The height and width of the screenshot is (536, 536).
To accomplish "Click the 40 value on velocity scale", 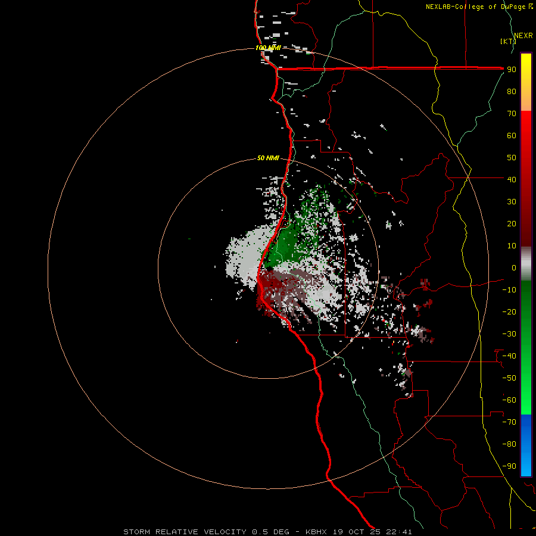I will click(512, 179).
